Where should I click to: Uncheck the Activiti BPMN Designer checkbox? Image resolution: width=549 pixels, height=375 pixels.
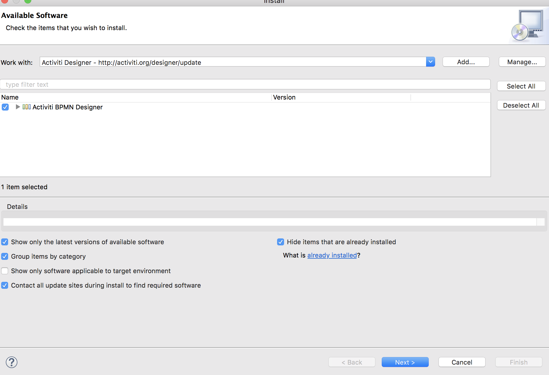tap(5, 107)
